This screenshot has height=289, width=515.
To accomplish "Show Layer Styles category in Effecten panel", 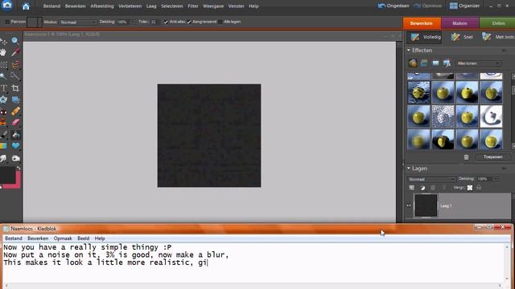I will (424, 63).
